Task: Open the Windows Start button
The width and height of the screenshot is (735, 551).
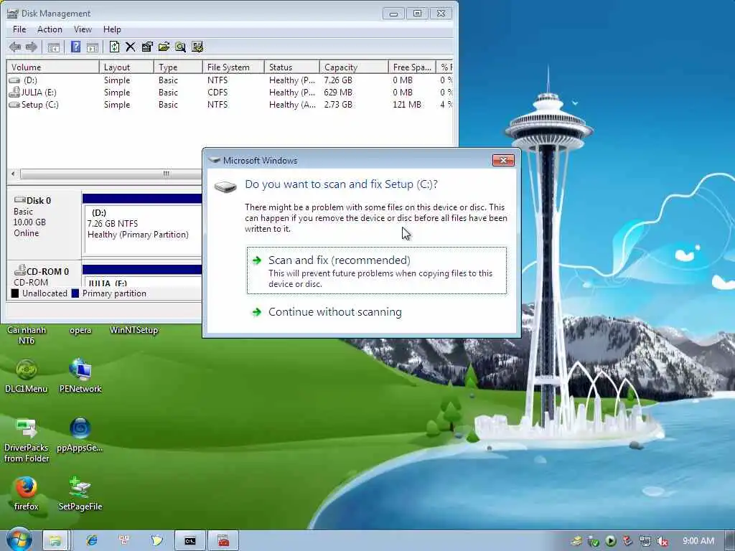Action: pyautogui.click(x=19, y=540)
